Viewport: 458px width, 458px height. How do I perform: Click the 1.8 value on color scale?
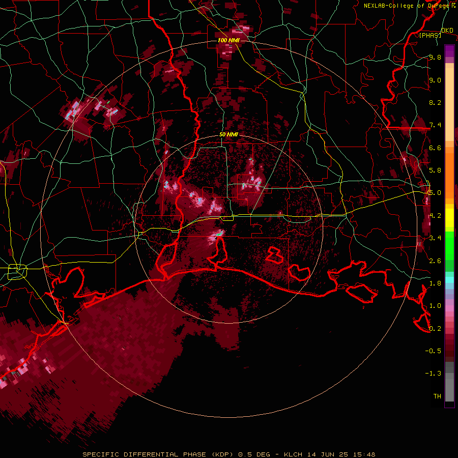coord(435,283)
